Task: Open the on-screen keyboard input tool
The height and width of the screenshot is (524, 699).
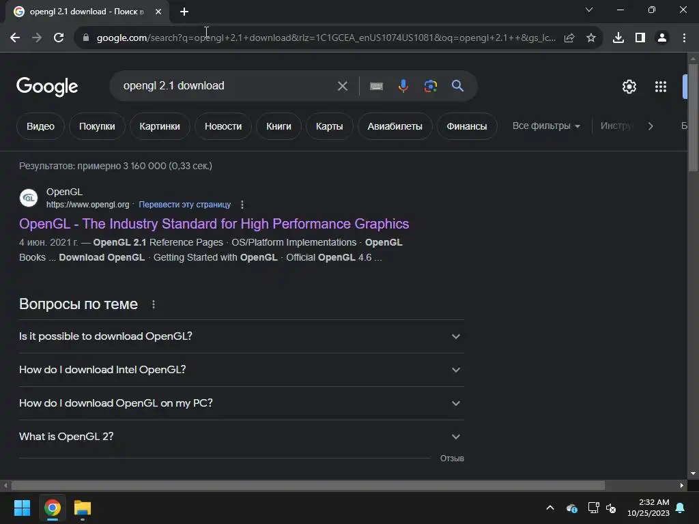Action: 376,86
